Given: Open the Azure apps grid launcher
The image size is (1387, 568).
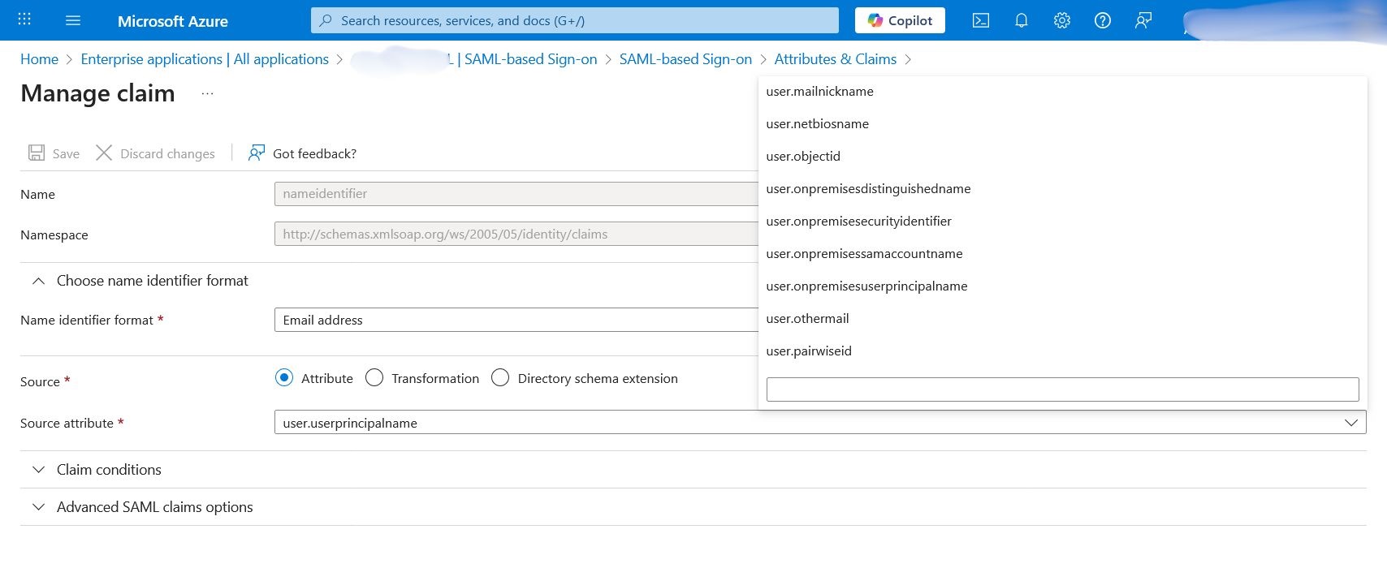Looking at the screenshot, I should point(24,19).
